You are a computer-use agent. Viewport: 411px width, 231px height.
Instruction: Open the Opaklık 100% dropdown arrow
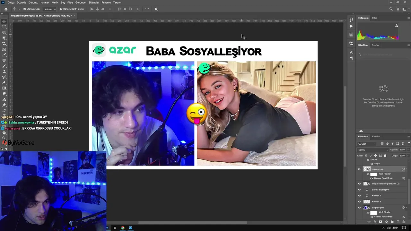point(408,150)
